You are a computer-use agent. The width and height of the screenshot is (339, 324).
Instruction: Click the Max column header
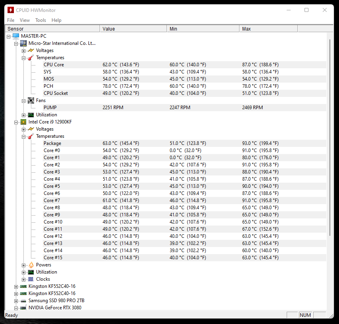(x=268, y=29)
